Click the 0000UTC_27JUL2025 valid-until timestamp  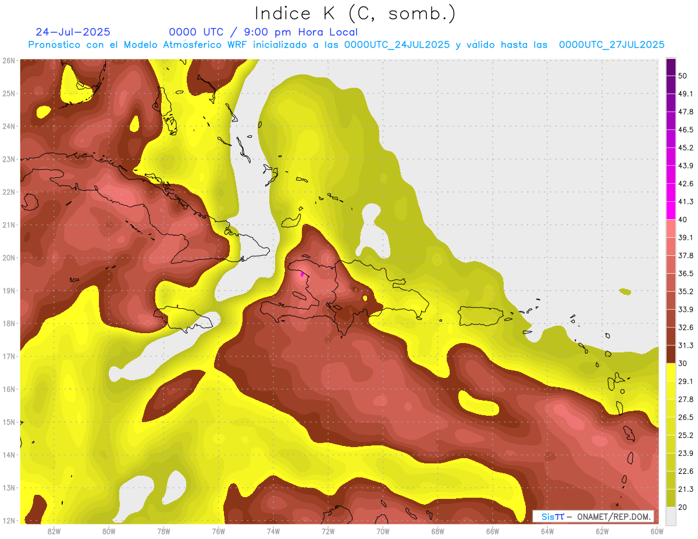tap(611, 45)
